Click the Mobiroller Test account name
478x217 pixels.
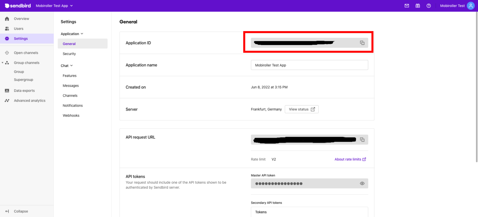pos(452,6)
